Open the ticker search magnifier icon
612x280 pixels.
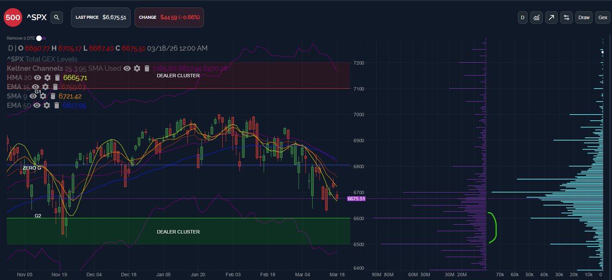coord(57,17)
